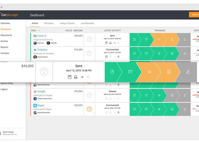This screenshot has width=199, height=142.
Task: Open the Valley of Death tab
Action: (x=67, y=23)
